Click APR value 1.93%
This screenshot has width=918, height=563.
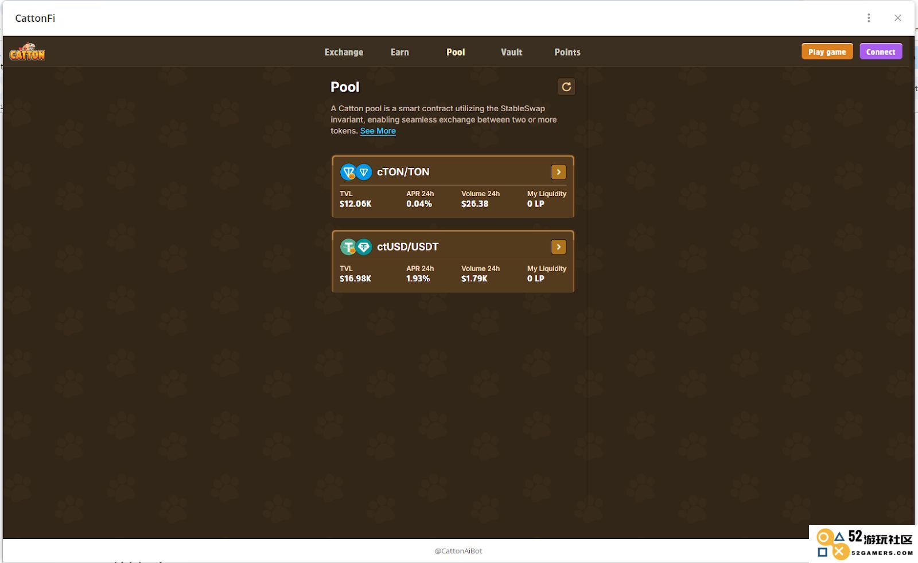click(x=418, y=279)
